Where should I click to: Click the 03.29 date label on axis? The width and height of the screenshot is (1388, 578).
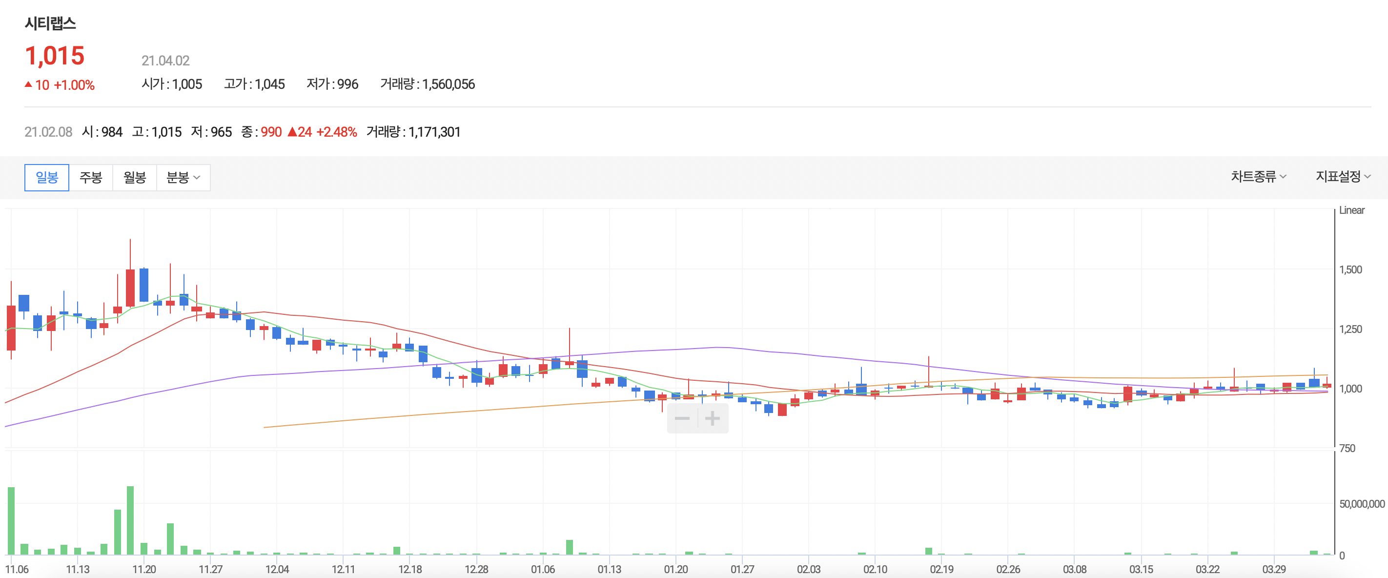click(x=1274, y=569)
